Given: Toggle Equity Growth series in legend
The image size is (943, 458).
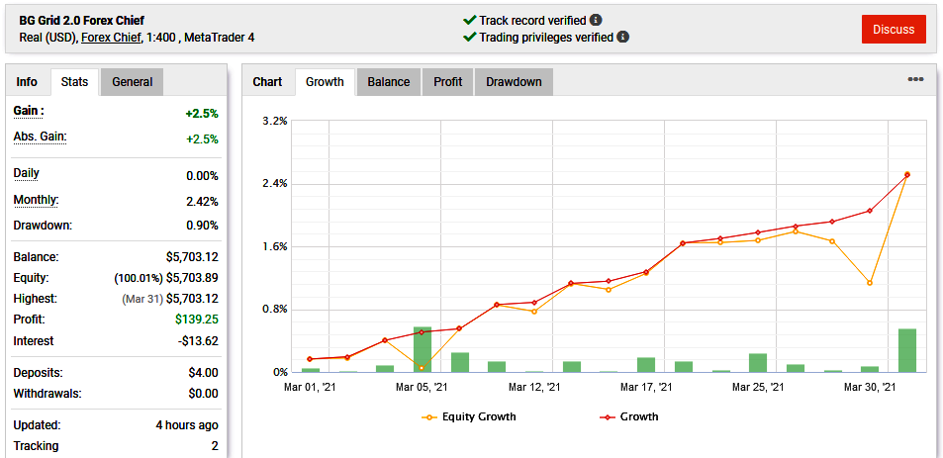Looking at the screenshot, I should [469, 416].
